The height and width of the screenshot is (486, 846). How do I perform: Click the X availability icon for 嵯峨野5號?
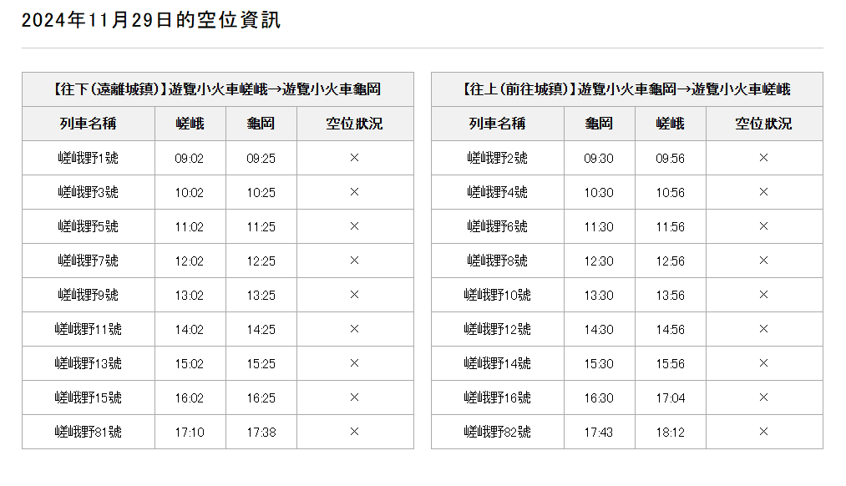[x=354, y=226]
